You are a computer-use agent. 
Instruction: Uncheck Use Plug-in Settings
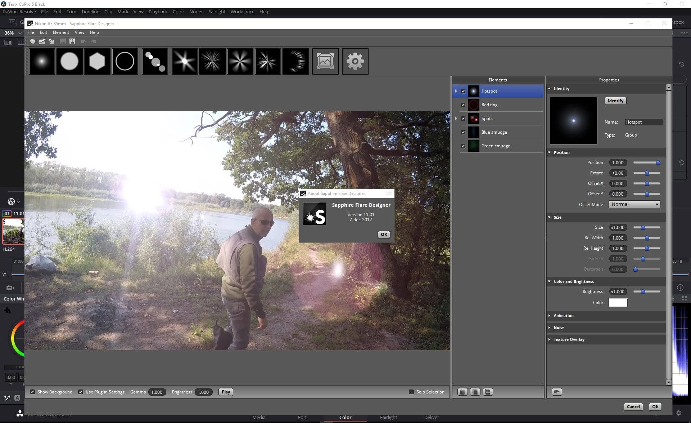point(81,392)
